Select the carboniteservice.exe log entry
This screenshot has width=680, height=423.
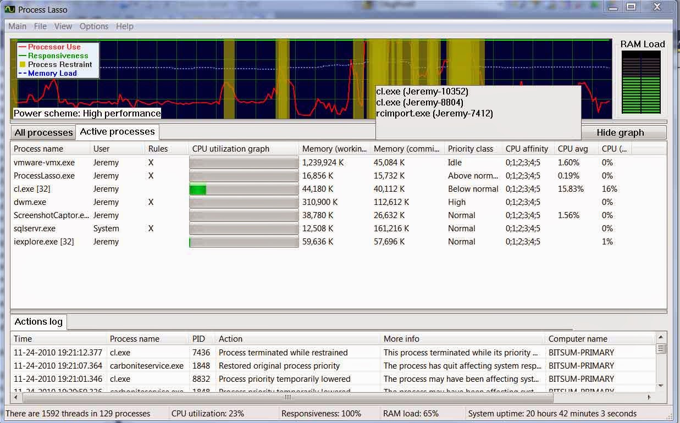[x=146, y=366]
